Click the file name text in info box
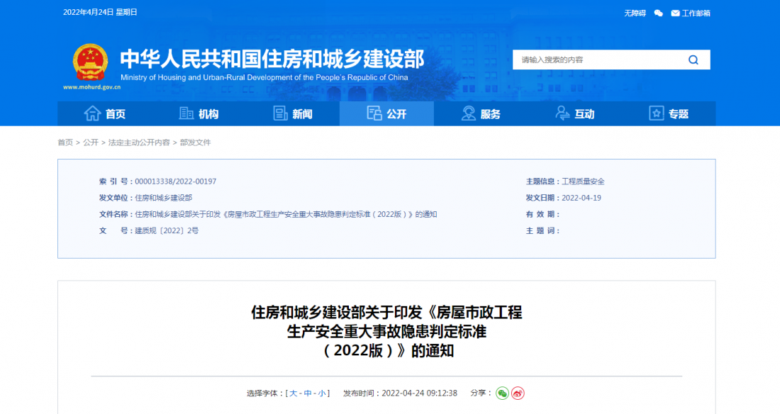The height and width of the screenshot is (414, 780). [286, 215]
